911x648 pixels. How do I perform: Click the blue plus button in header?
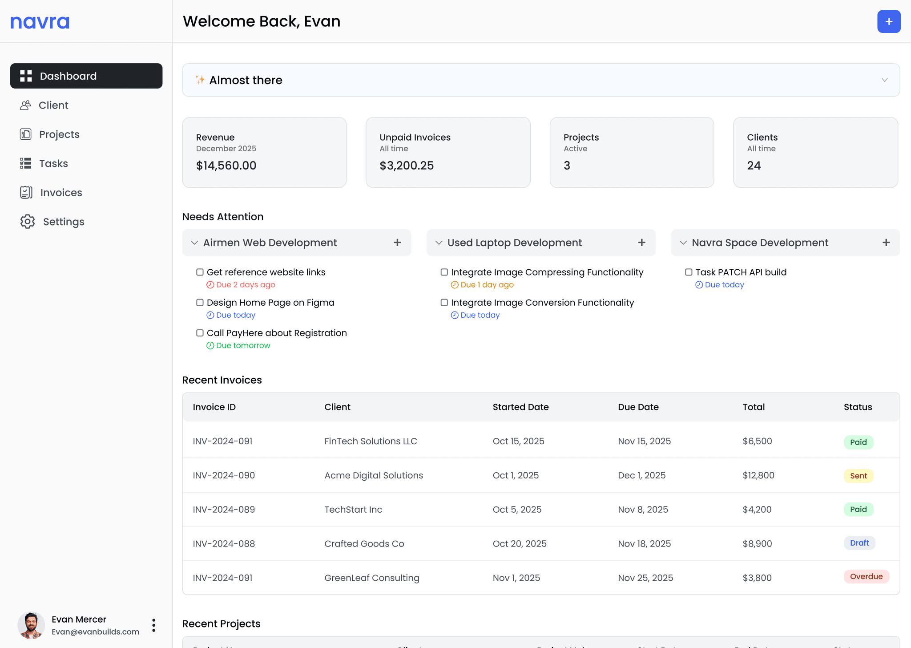(x=888, y=21)
